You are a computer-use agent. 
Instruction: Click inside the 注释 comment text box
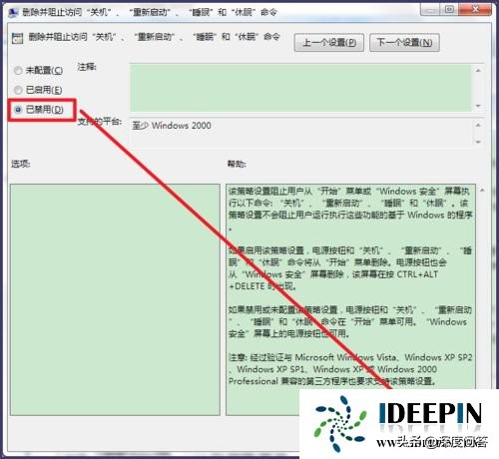pyautogui.click(x=300, y=88)
